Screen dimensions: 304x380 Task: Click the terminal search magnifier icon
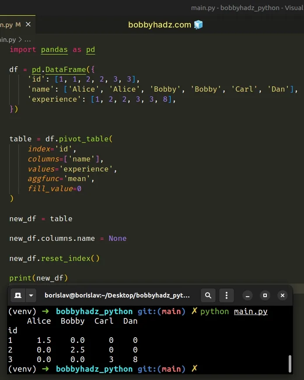pos(208,295)
